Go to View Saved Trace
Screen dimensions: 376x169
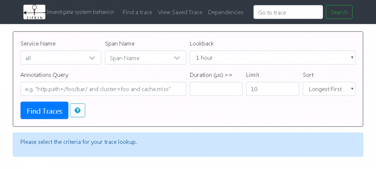180,12
